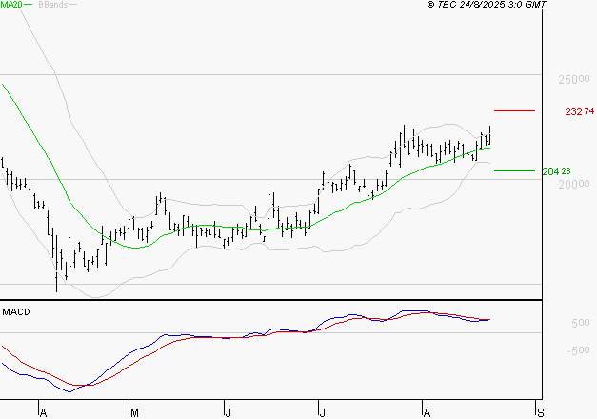Click the rightmost 'A' August month marker

coord(426,412)
